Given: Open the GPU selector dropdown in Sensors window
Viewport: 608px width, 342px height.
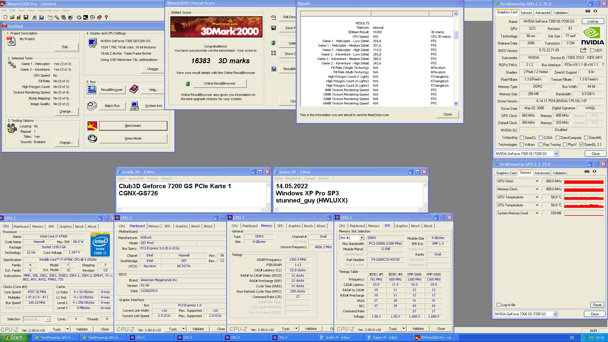Looking at the screenshot, I should (555, 314).
